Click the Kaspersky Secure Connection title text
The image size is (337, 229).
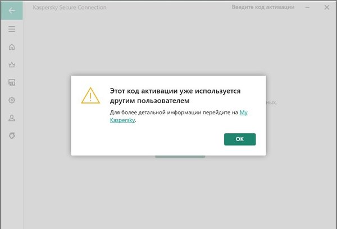click(70, 7)
